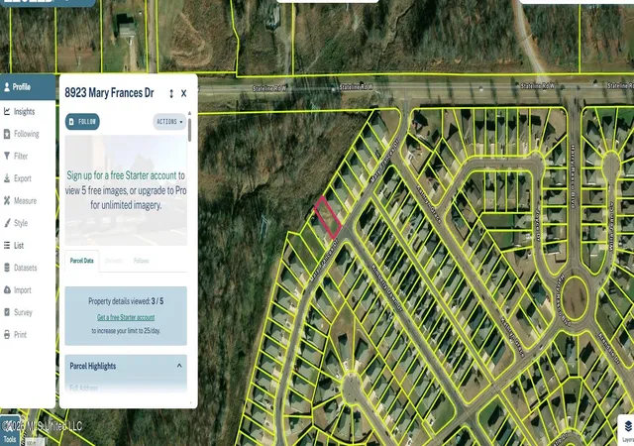
Task: Open the List label in sidebar
Action: pos(19,245)
